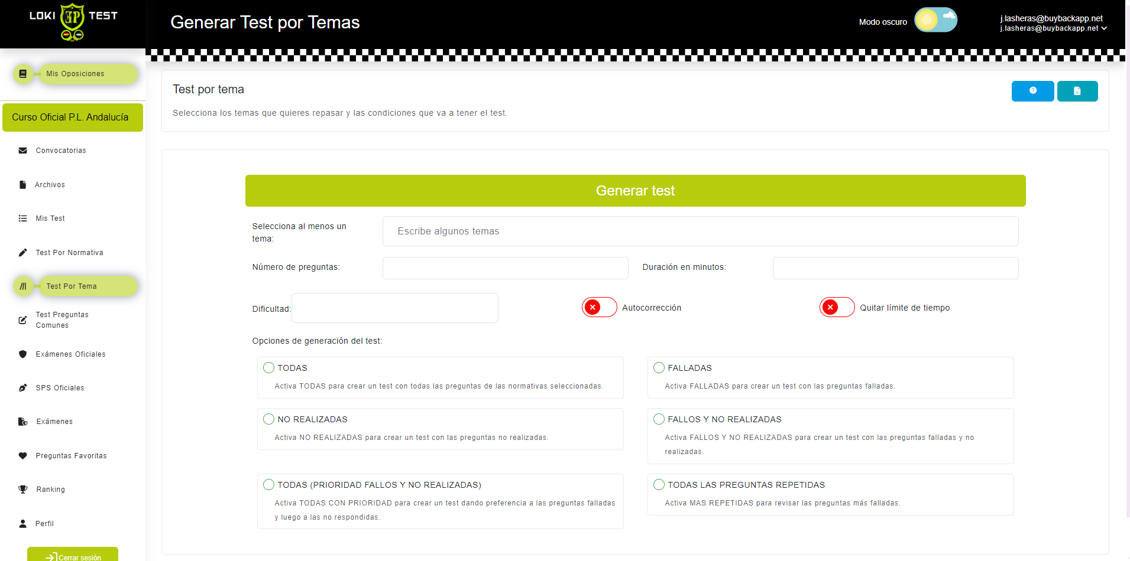Click the teal document icon button

coord(1077,91)
